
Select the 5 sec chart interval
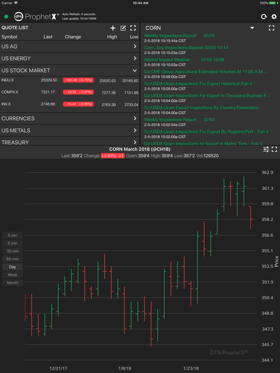tap(13, 235)
